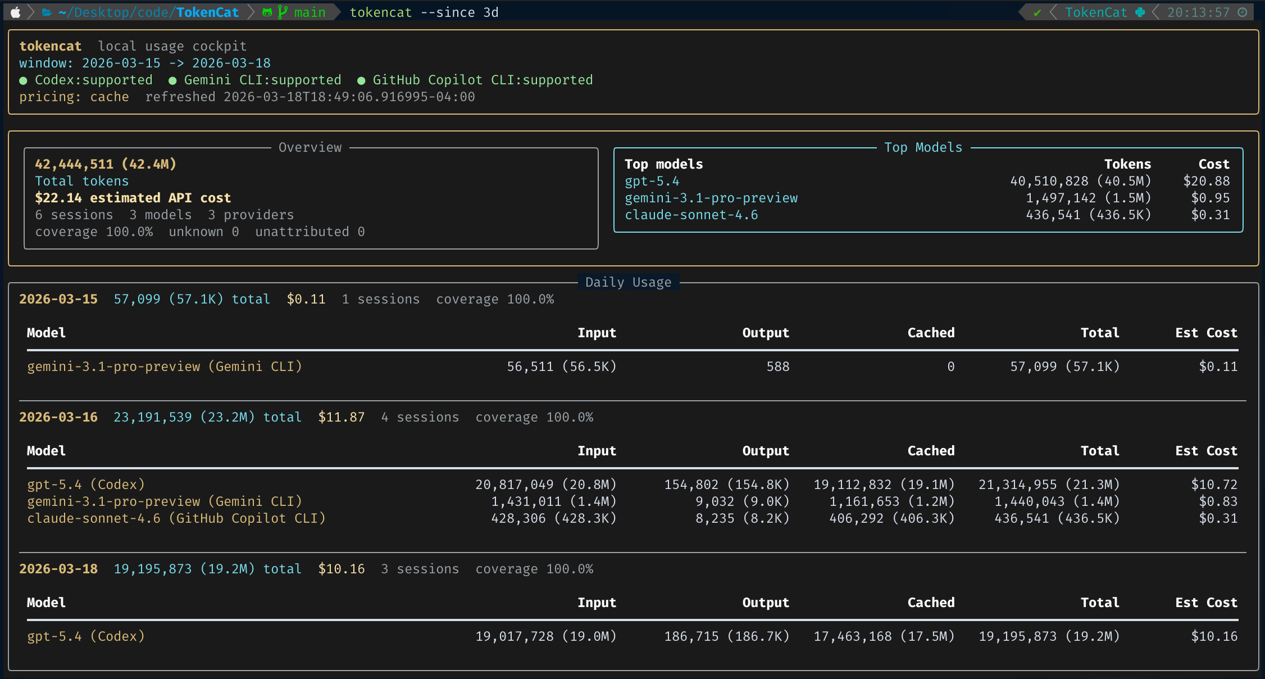1265x679 pixels.
Task: Click gpt-5.4 (Codex) row under 2026-03-18
Action: [632, 636]
